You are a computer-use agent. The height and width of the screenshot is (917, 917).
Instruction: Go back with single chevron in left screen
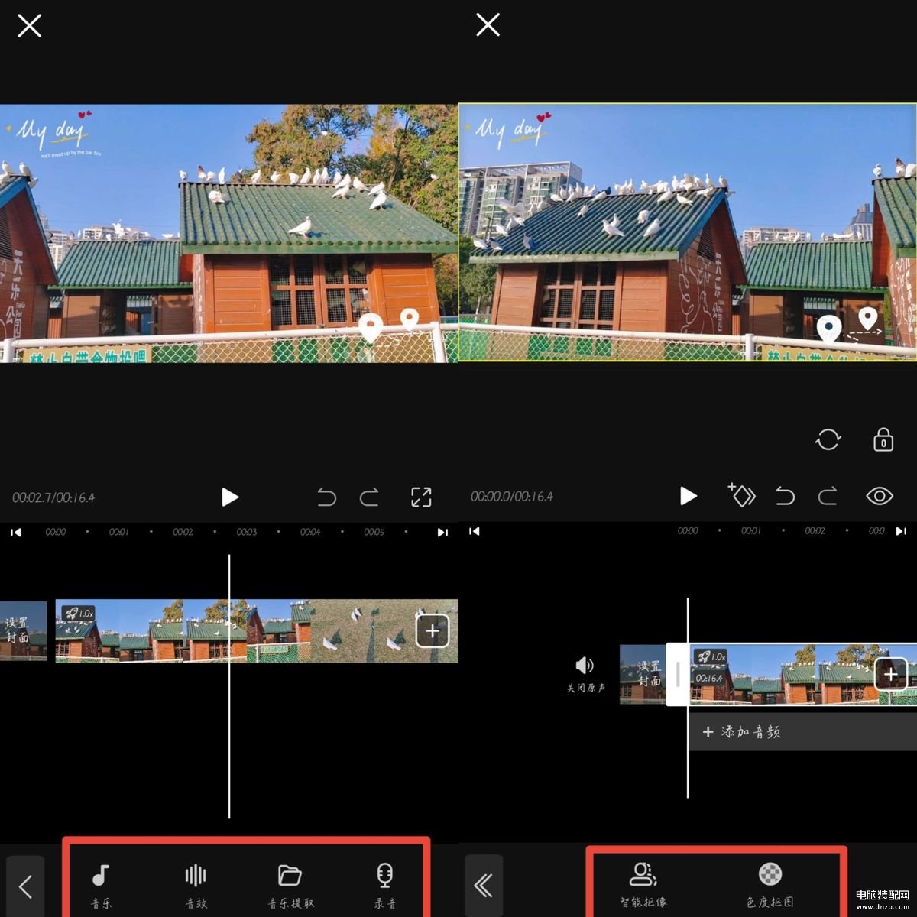coord(25,886)
